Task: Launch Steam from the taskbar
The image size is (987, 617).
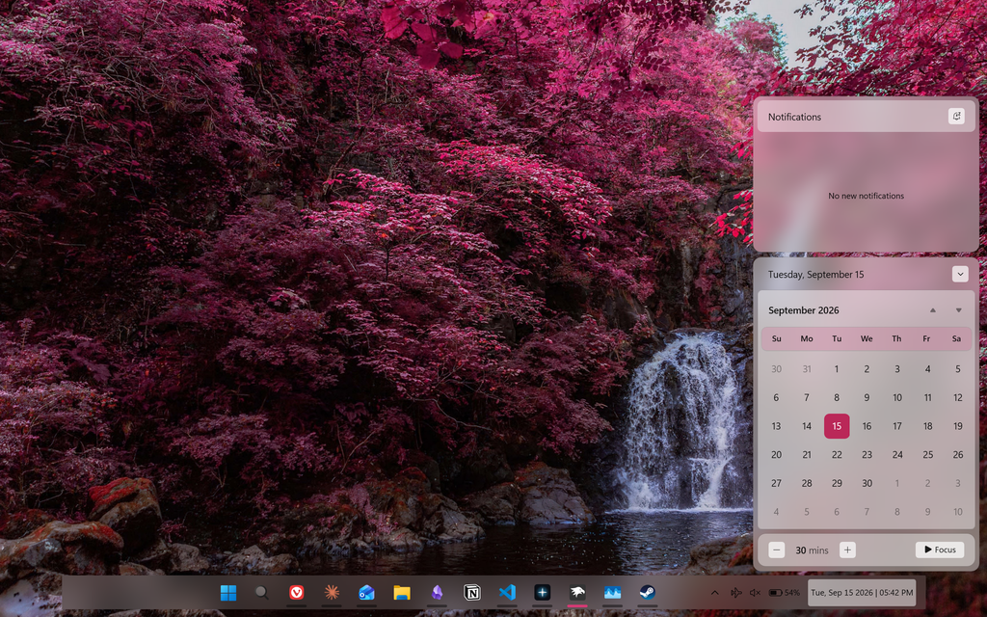Action: [647, 593]
